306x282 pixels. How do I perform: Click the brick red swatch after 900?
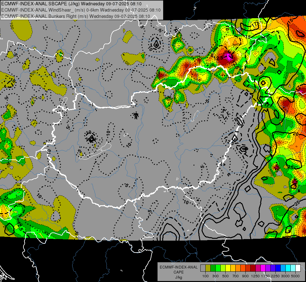coord(248,268)
